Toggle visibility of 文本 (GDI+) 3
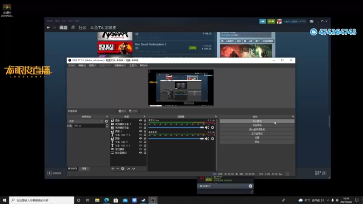Screen dimensions: 363x204 (141, 135)
